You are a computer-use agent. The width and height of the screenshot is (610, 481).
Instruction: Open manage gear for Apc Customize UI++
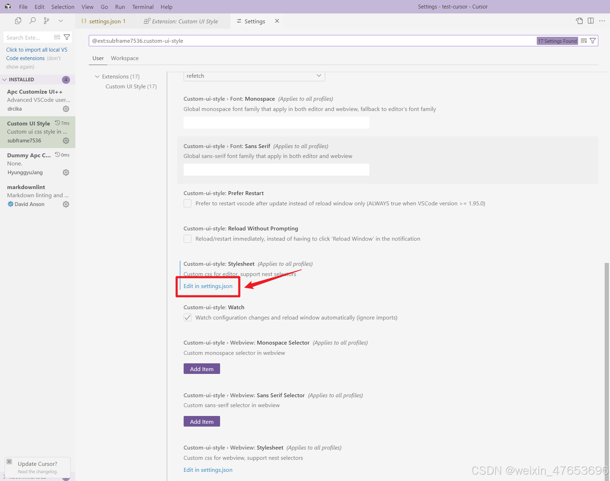[66, 109]
